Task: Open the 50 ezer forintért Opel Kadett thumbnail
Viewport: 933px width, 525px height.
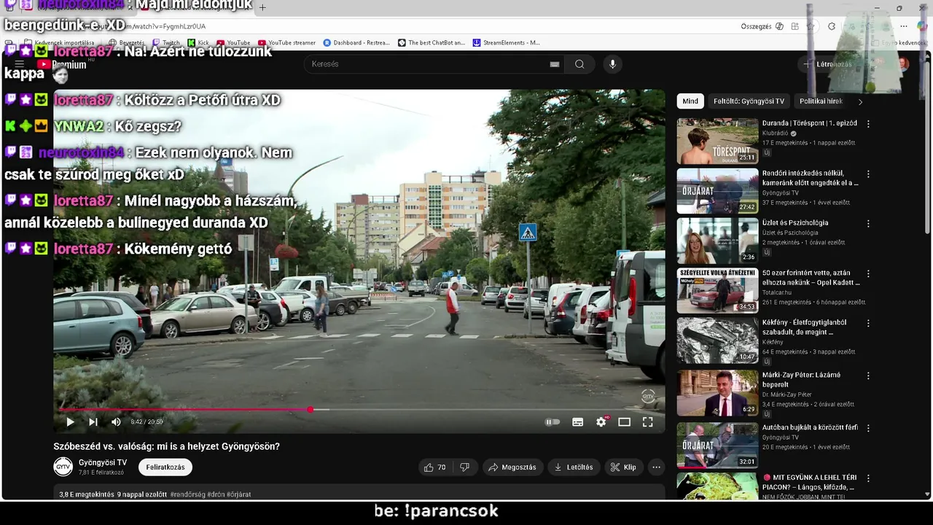Action: (x=717, y=290)
